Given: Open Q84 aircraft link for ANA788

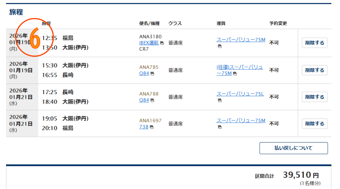Looking at the screenshot, I should [x=144, y=100].
